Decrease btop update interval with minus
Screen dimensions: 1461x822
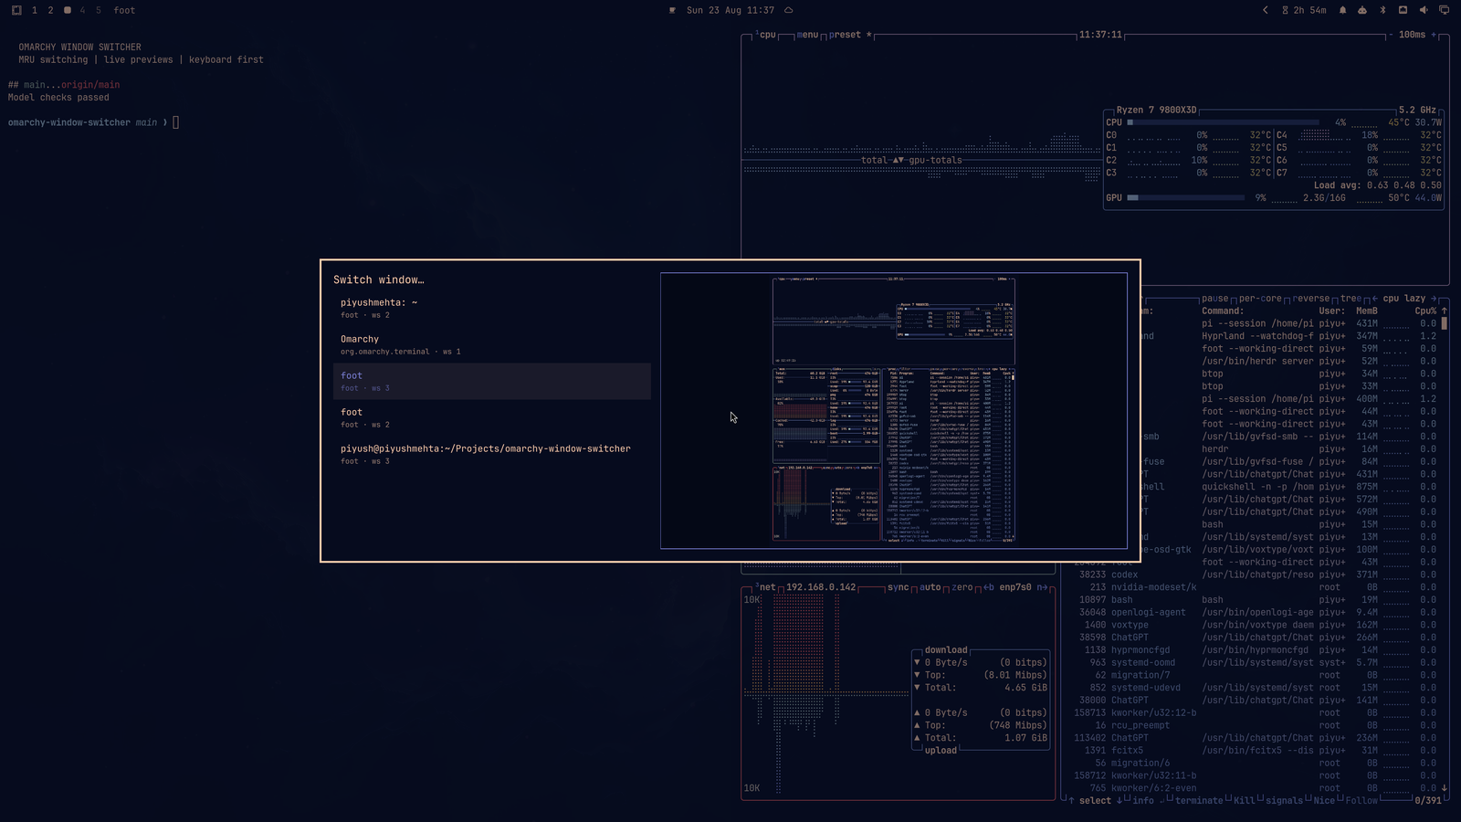(x=1390, y=35)
